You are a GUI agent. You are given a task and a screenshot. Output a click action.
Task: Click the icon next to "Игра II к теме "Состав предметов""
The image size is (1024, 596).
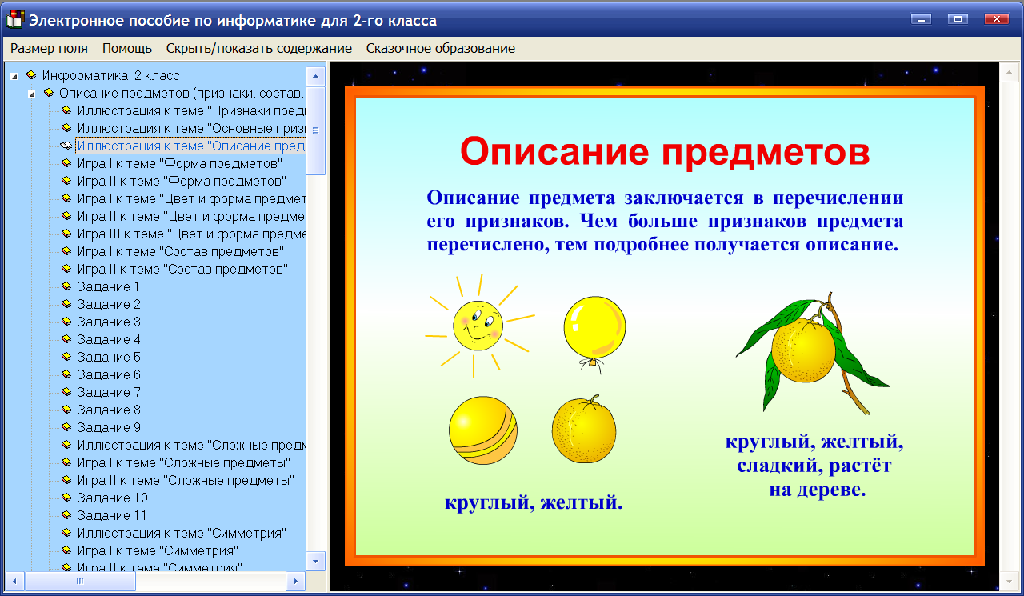(x=65, y=269)
